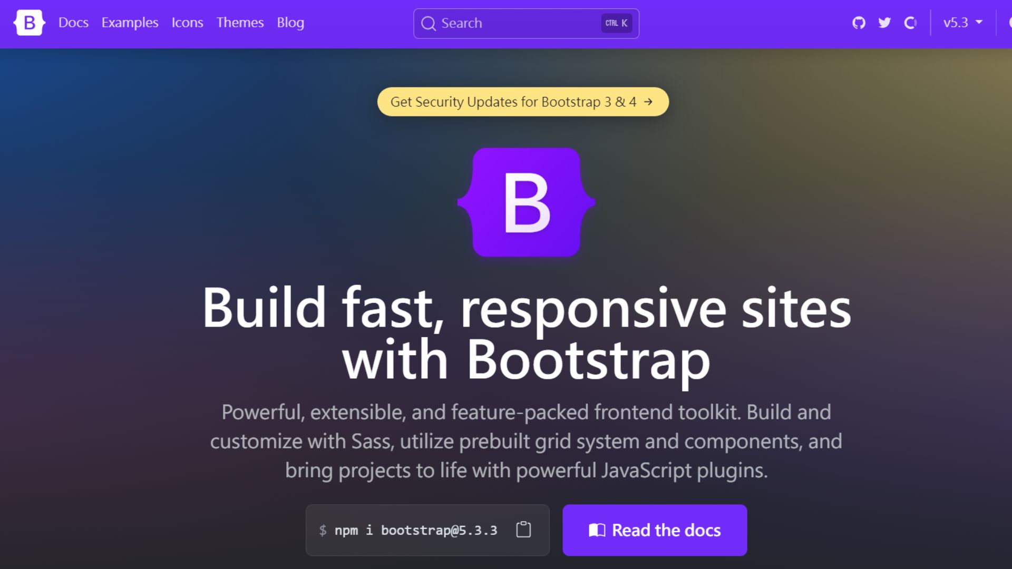Click the magnifying glass in the search bar
Viewport: 1012px width, 569px height.
pyautogui.click(x=430, y=23)
